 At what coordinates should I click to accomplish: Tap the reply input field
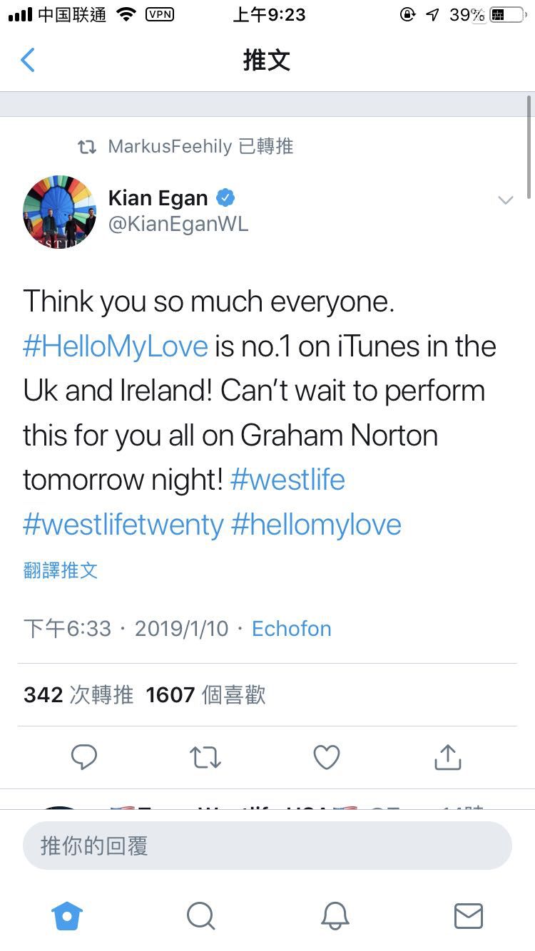click(267, 846)
